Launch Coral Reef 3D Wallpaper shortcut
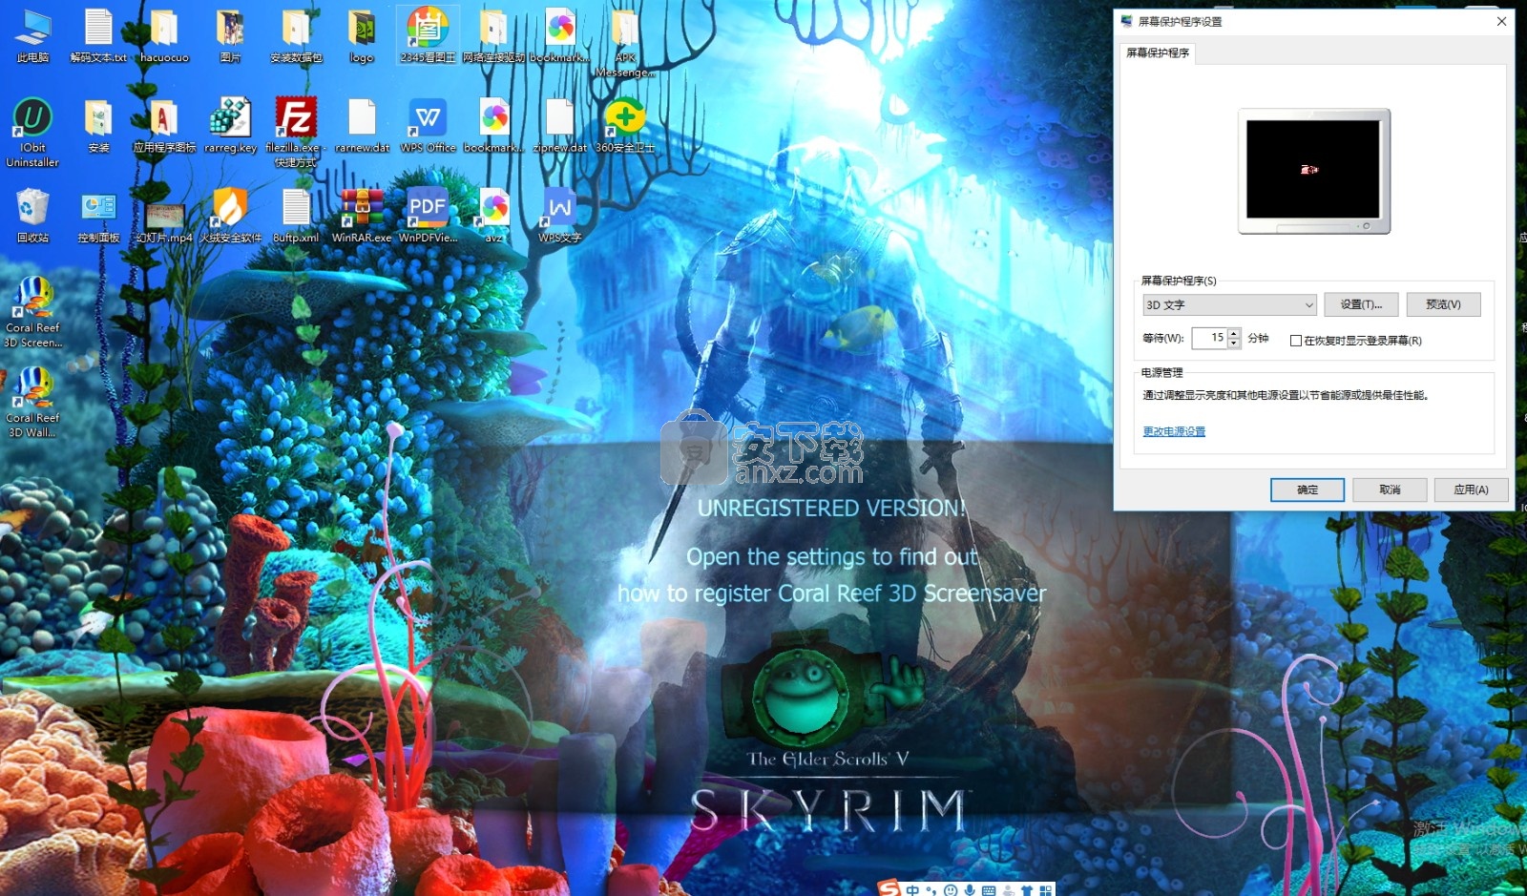The height and width of the screenshot is (896, 1527). [32, 403]
